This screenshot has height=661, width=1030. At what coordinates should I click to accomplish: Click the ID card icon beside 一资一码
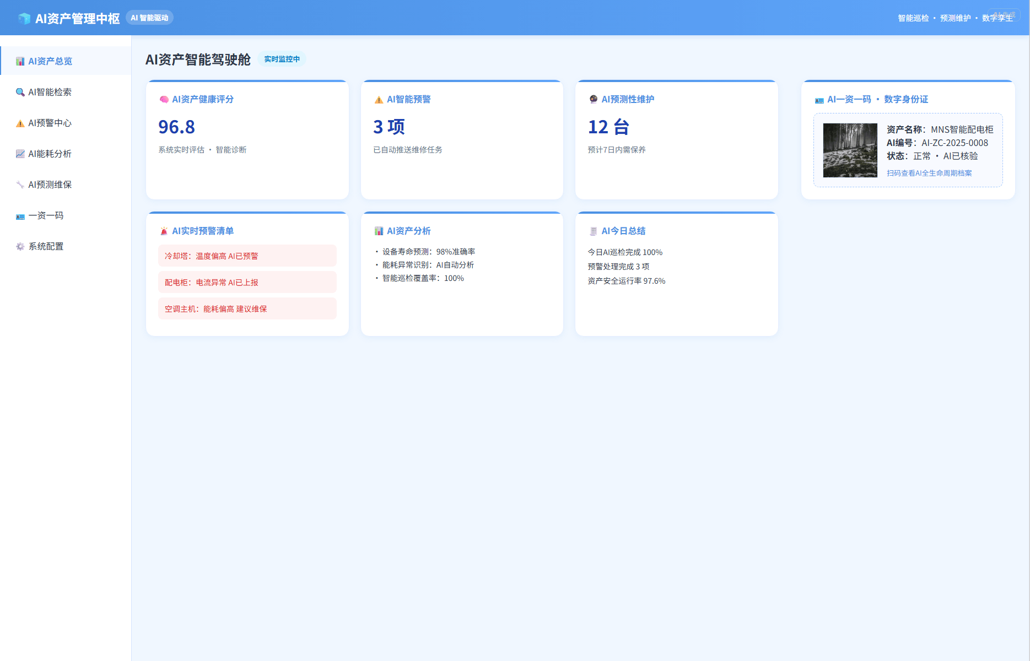tap(20, 216)
